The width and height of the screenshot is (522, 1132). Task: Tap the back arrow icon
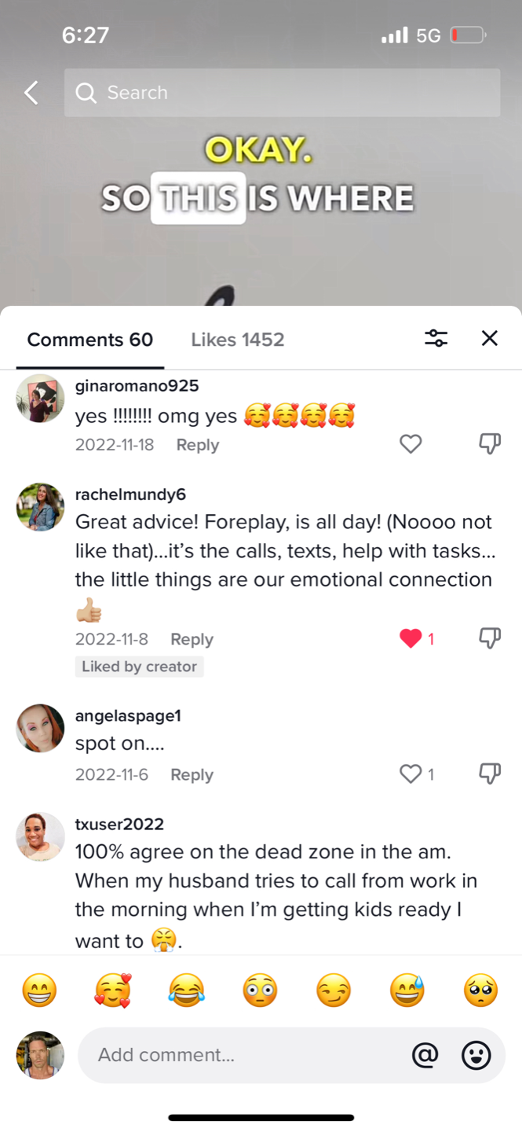[x=31, y=93]
